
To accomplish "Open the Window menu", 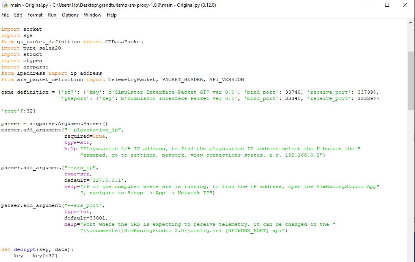I will (x=93, y=15).
